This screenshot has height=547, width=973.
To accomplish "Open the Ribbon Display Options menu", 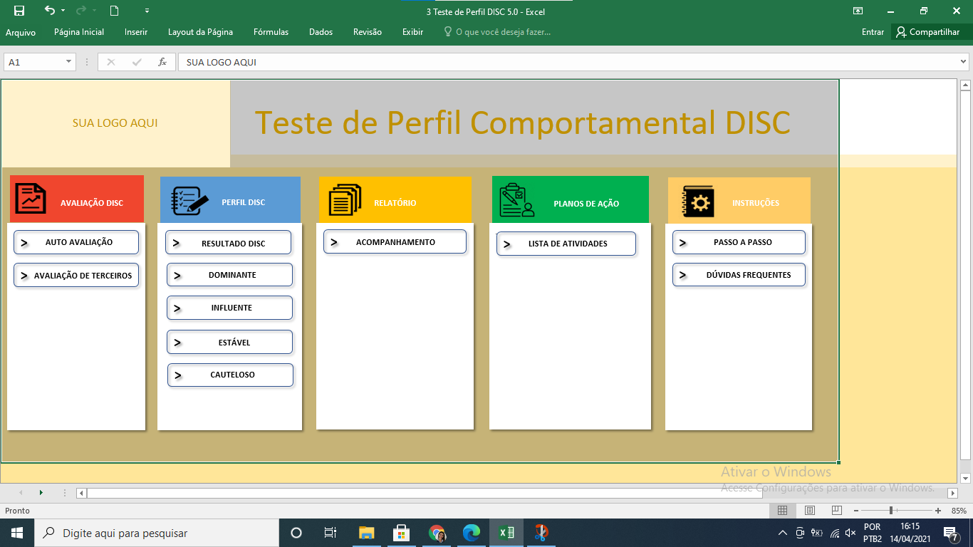I will point(859,11).
